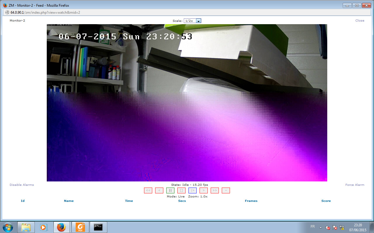This screenshot has width=374, height=233.
Task: Click the Firefox icon in the title bar
Action: click(5, 5)
